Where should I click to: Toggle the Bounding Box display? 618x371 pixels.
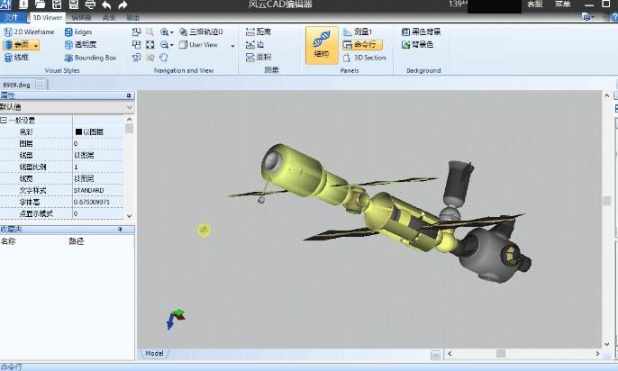click(90, 58)
